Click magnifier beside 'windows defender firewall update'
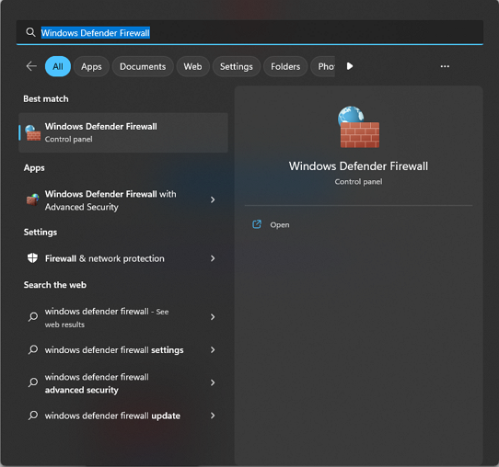This screenshot has width=499, height=467. [33, 416]
